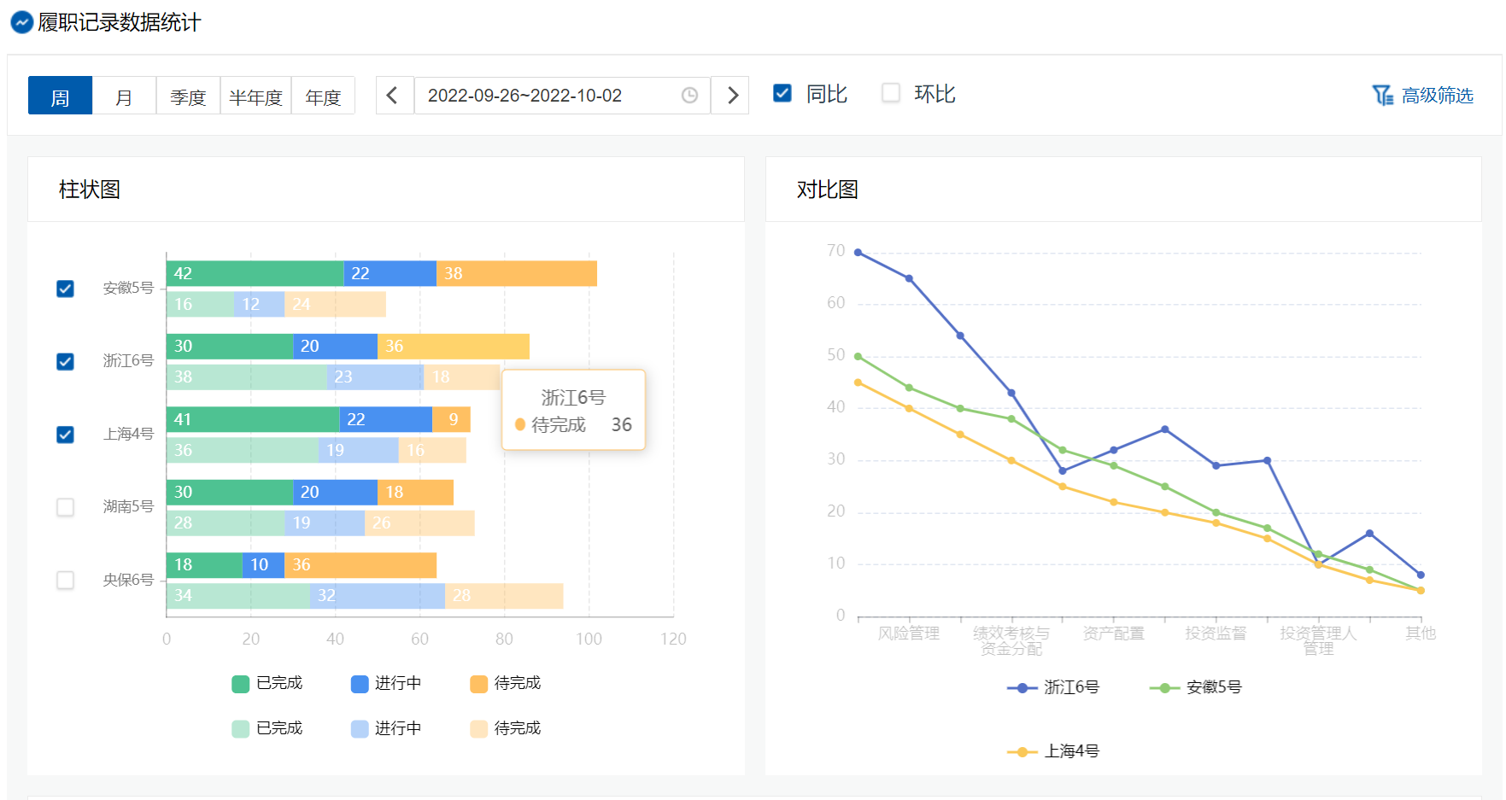Uncheck the 浙江6号 checkbox
This screenshot has height=800, width=1506.
coord(65,362)
